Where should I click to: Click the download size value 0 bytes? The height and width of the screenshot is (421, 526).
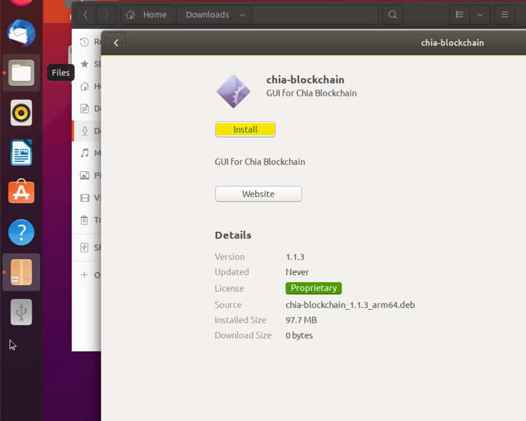299,335
